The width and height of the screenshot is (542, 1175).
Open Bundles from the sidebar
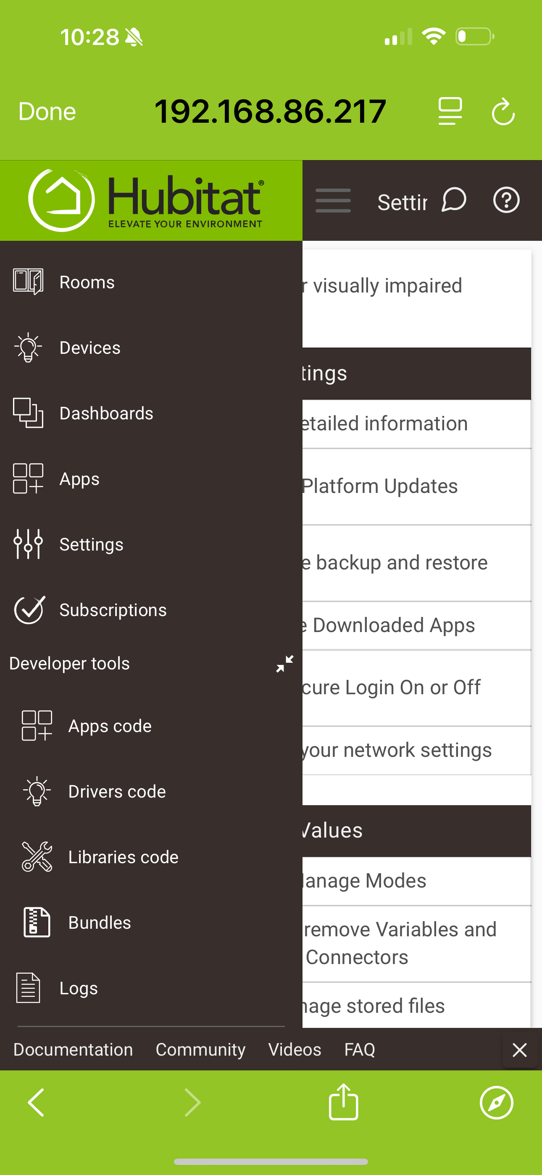coord(100,922)
